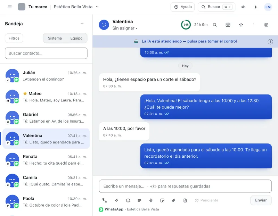Focus the Buscar contacto field
The width and height of the screenshot is (278, 216).
coord(46,53)
